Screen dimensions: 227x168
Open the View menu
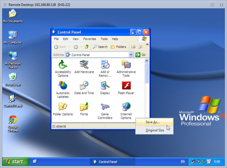point(76,39)
